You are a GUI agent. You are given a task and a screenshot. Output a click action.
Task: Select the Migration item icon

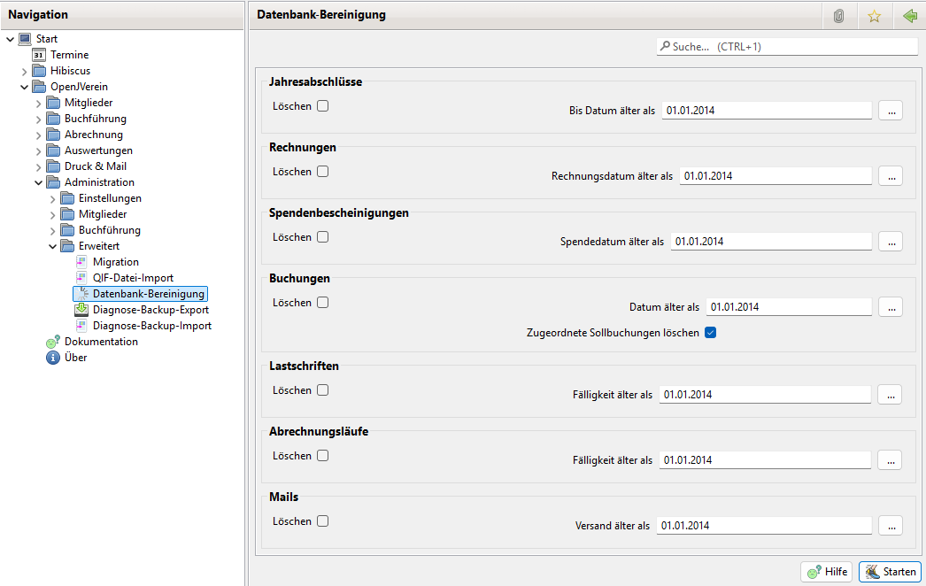[x=81, y=262]
